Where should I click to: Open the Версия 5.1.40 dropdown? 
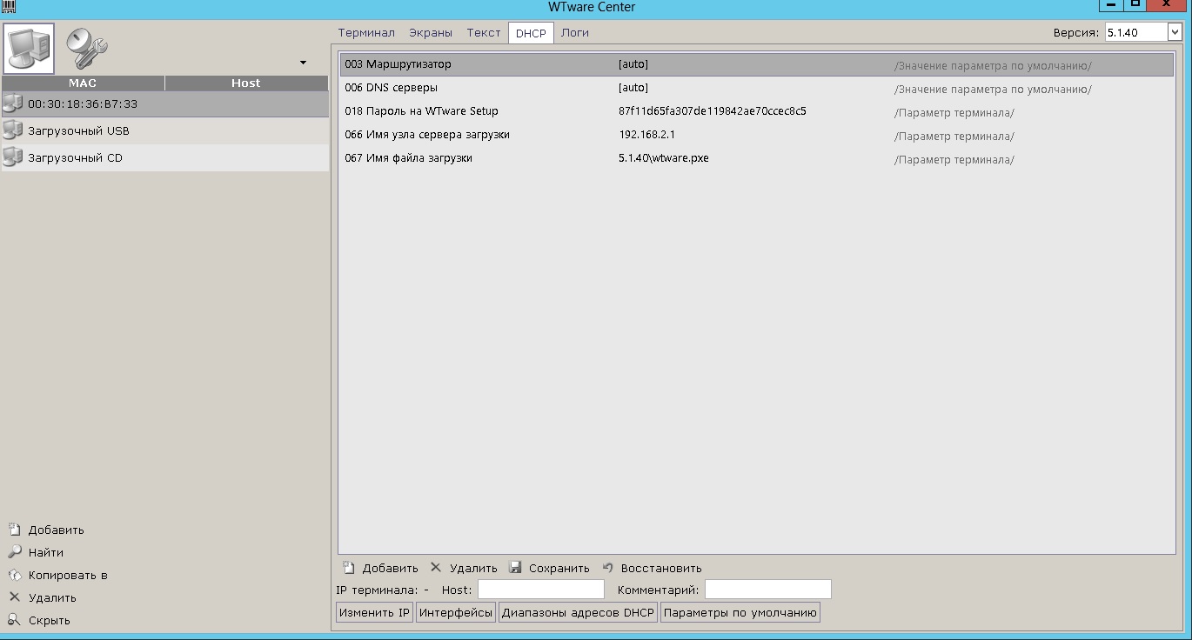coord(1174,33)
